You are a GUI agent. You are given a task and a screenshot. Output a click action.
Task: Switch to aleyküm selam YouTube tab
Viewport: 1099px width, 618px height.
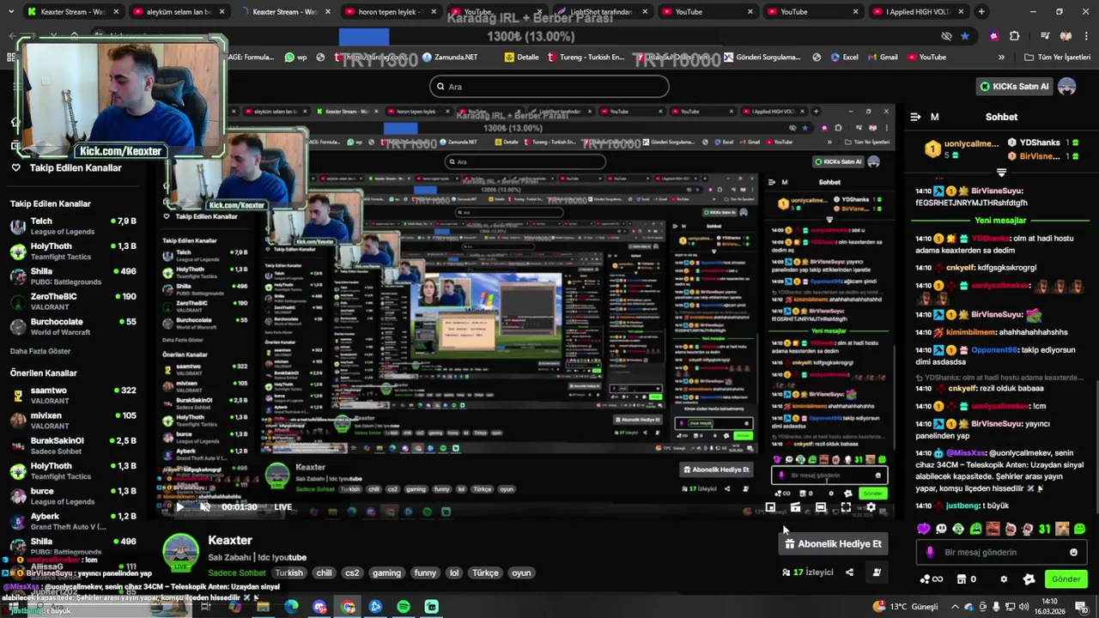click(179, 12)
